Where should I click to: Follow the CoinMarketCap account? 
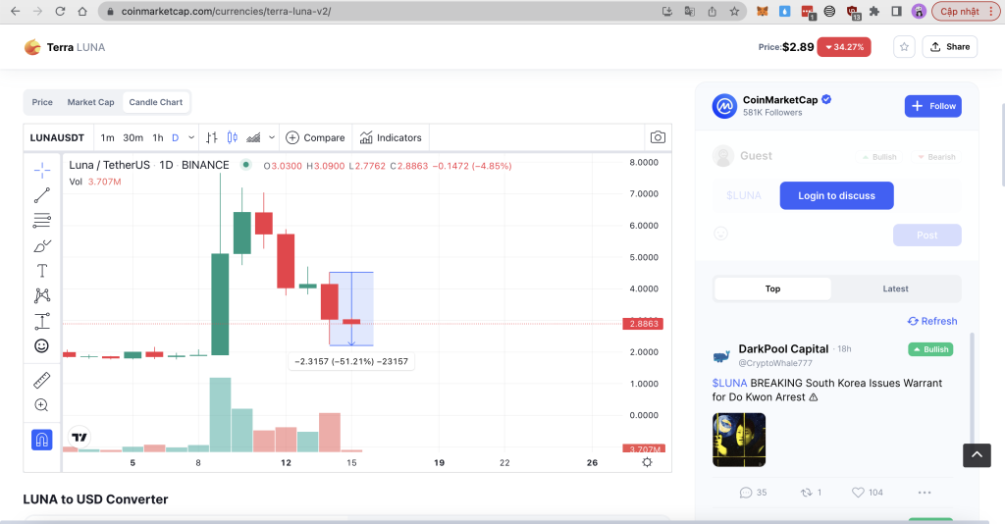click(x=932, y=106)
